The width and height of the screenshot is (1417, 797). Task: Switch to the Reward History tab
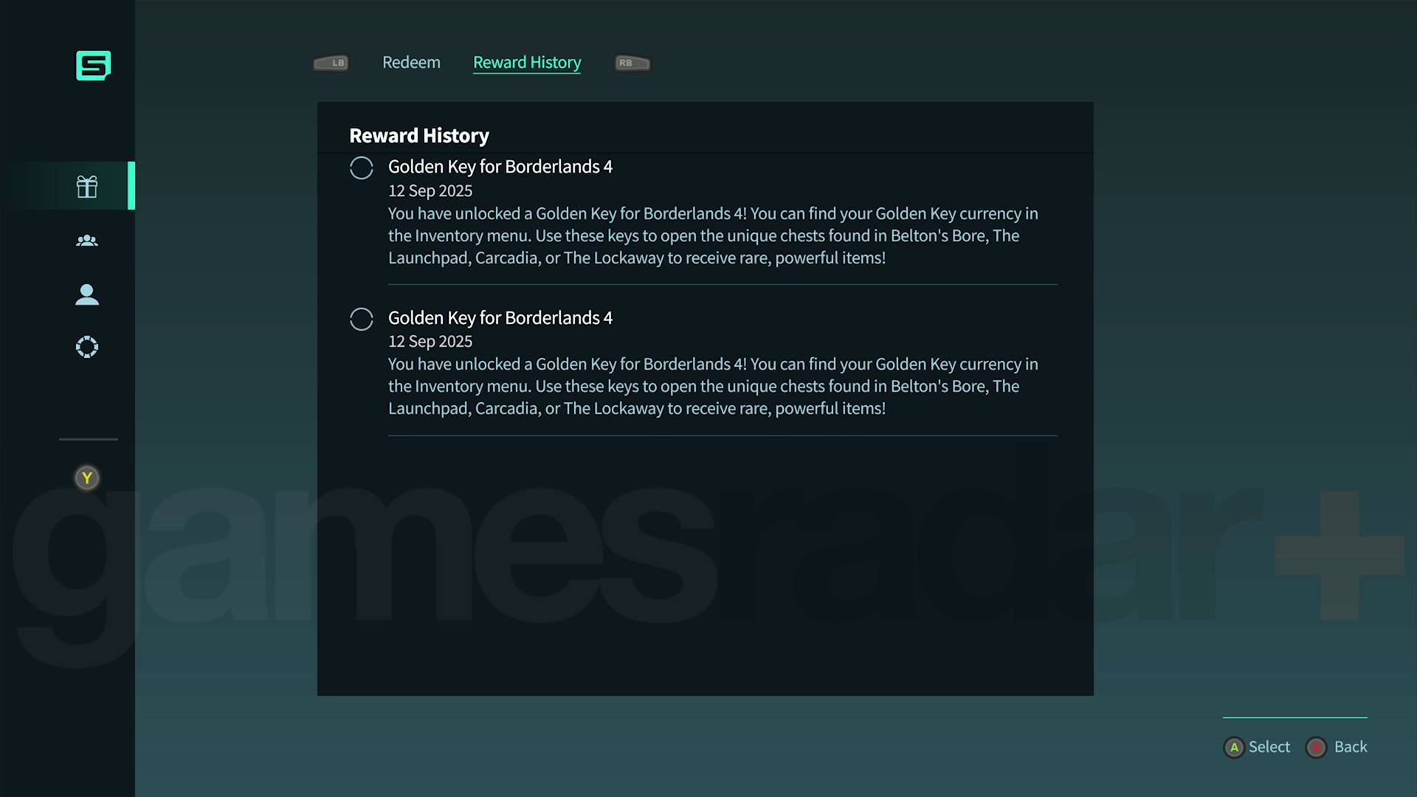tap(527, 63)
